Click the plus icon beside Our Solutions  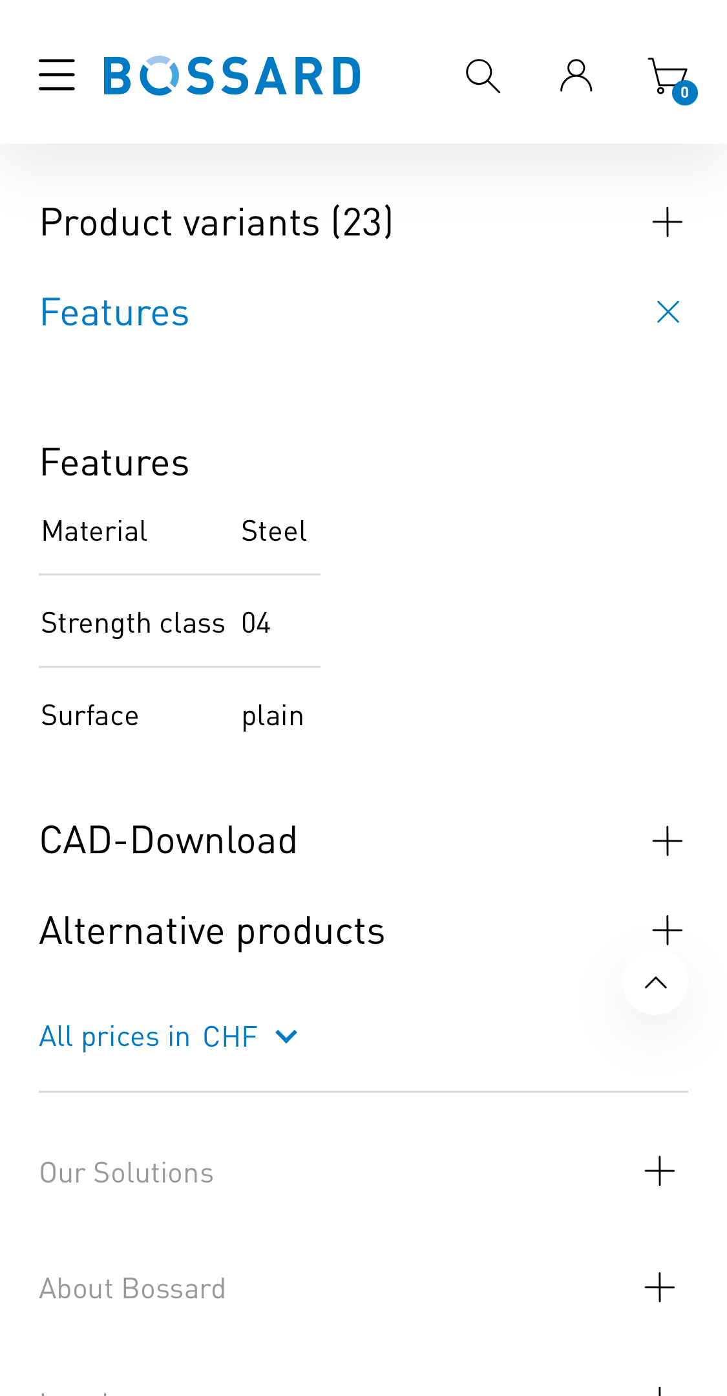[659, 1171]
